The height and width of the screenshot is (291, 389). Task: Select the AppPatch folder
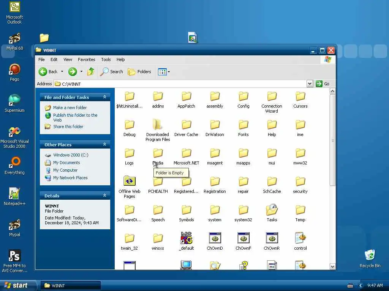(186, 100)
